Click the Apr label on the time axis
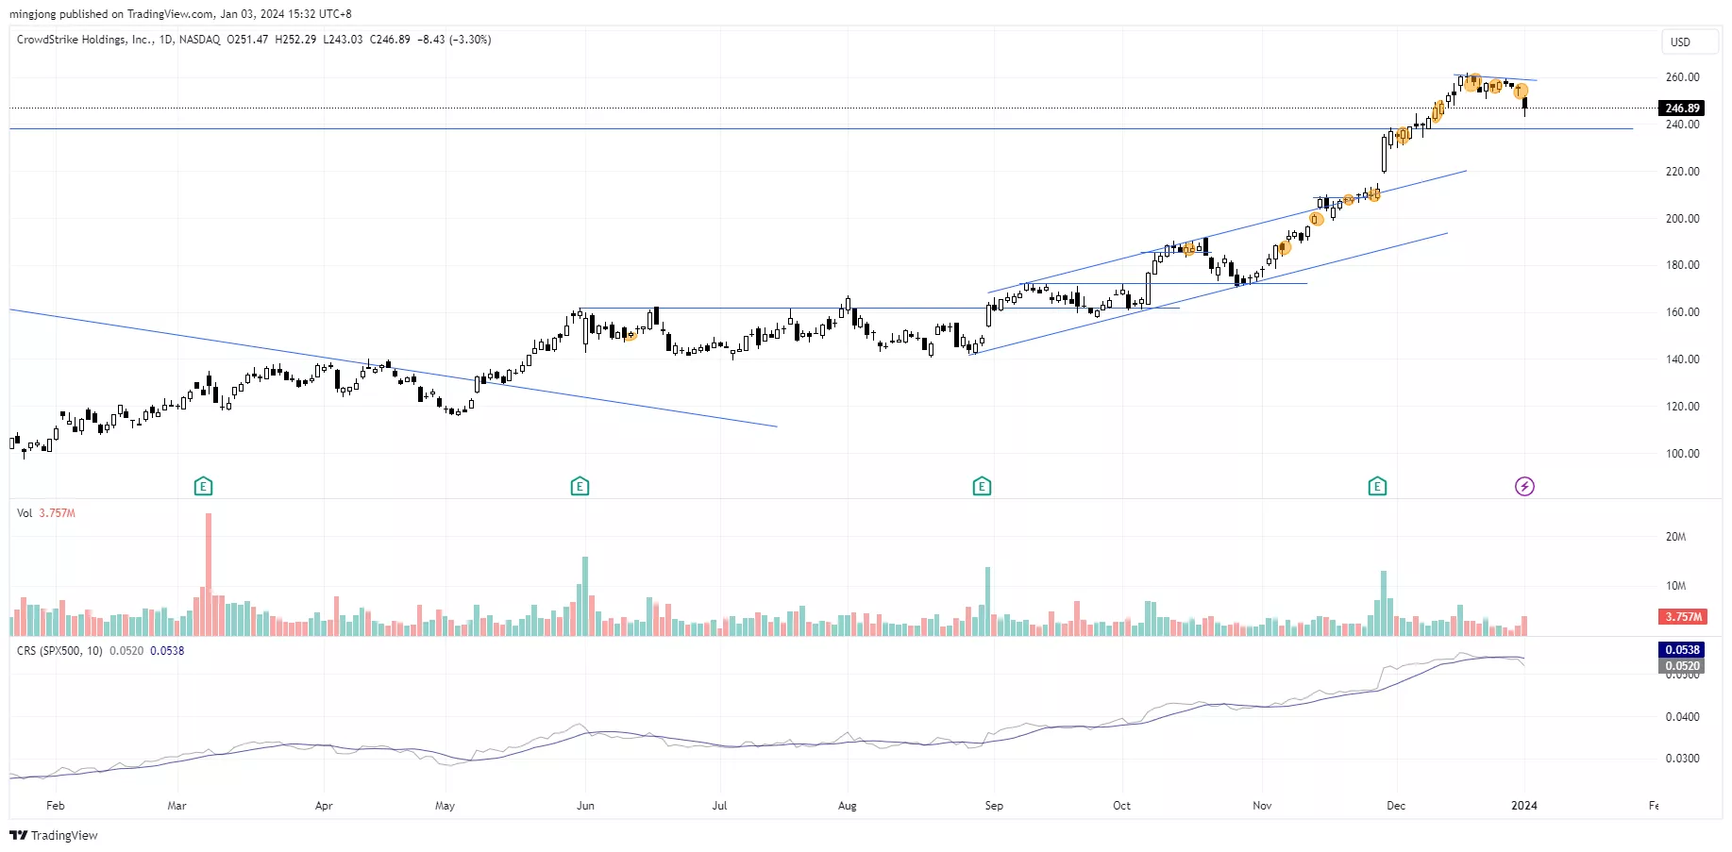The height and width of the screenshot is (852, 1732). pyautogui.click(x=324, y=806)
